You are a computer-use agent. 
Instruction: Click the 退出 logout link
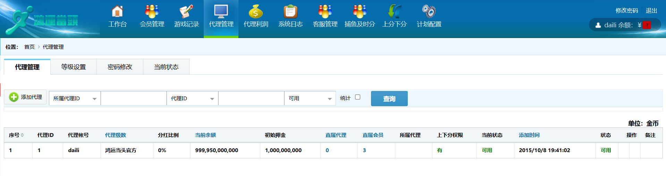pyautogui.click(x=651, y=11)
